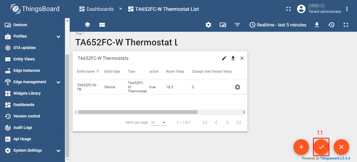The width and height of the screenshot is (357, 162).
Task: Click the ThingsBoard logo
Action: tap(35, 9)
